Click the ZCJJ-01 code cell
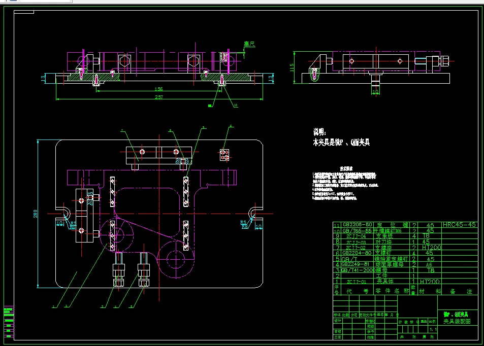 pyautogui.click(x=357, y=282)
